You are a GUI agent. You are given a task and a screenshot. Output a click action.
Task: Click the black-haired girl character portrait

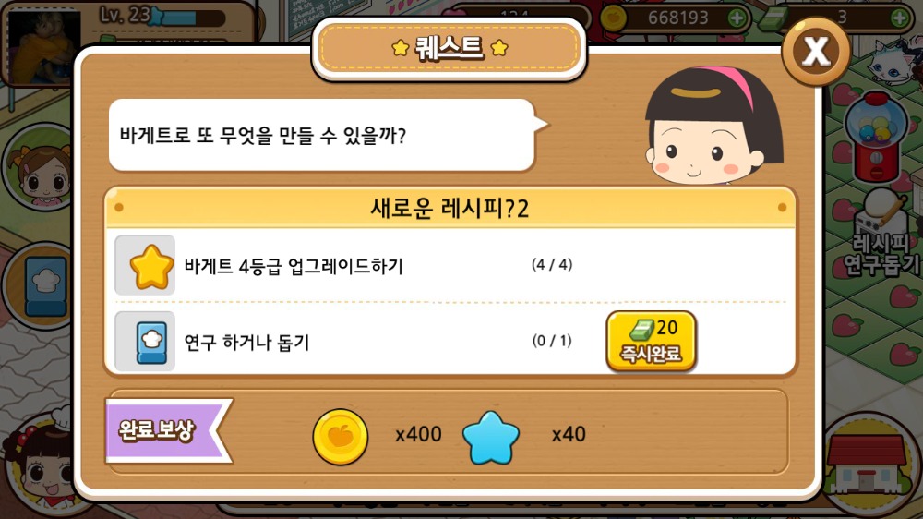(x=714, y=127)
